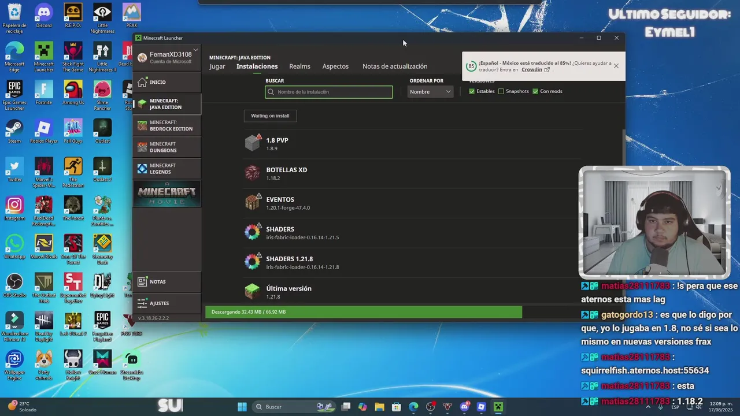Select Minecraft: Java Edition in sidebar
Image resolution: width=740 pixels, height=416 pixels.
coord(167,104)
